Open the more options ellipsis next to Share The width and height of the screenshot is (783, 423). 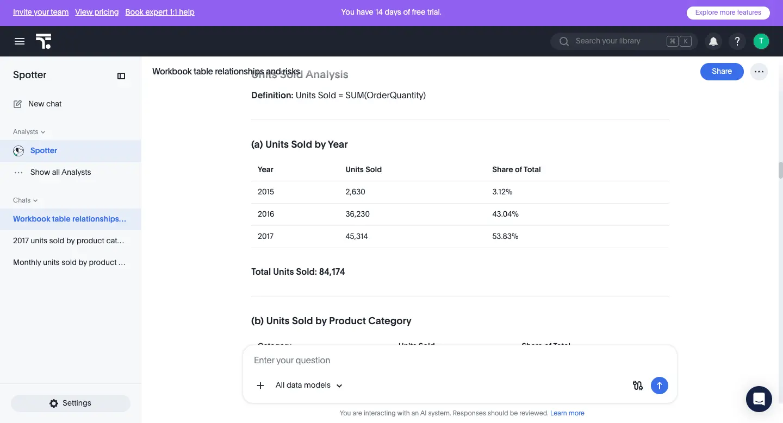tap(759, 72)
